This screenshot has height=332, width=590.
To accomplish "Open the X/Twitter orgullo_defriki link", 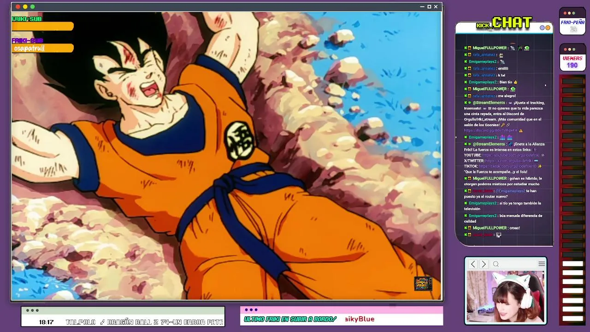I will click(x=509, y=161).
